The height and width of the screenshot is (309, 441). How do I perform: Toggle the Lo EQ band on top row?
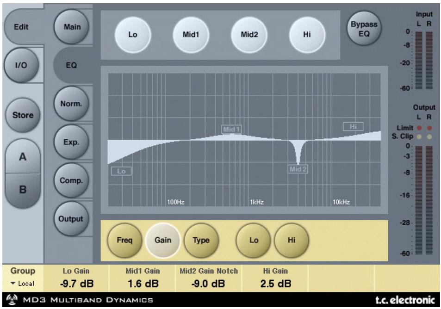(133, 35)
